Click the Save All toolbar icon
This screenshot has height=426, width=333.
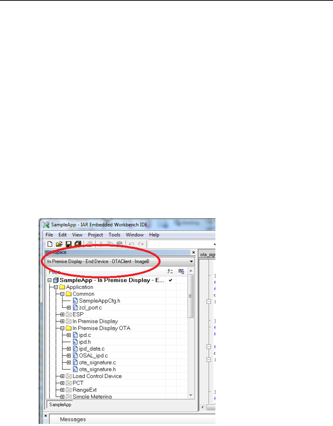click(78, 244)
